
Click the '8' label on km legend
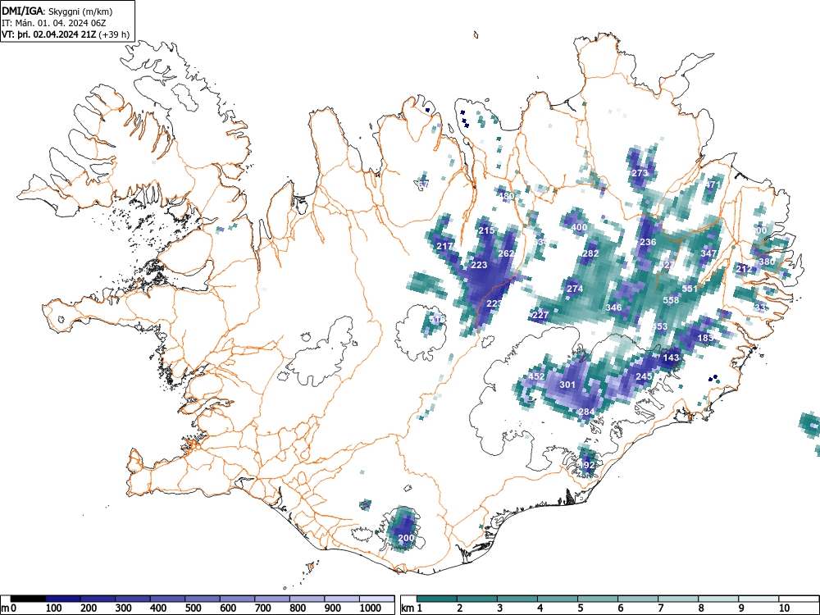701,608
